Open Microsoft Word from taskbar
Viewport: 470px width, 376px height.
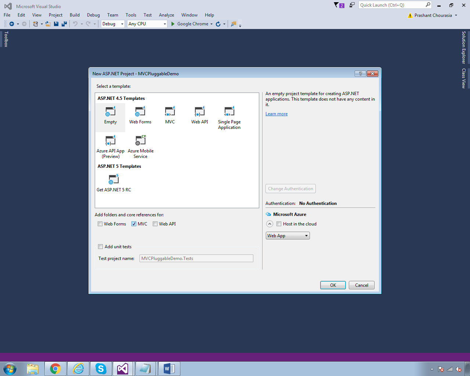pos(169,369)
